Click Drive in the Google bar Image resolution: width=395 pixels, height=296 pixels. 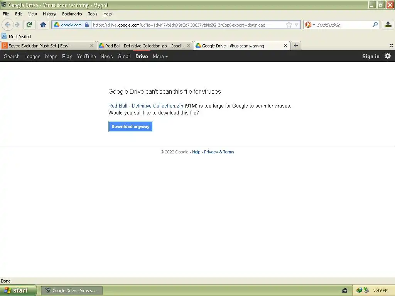tap(142, 56)
